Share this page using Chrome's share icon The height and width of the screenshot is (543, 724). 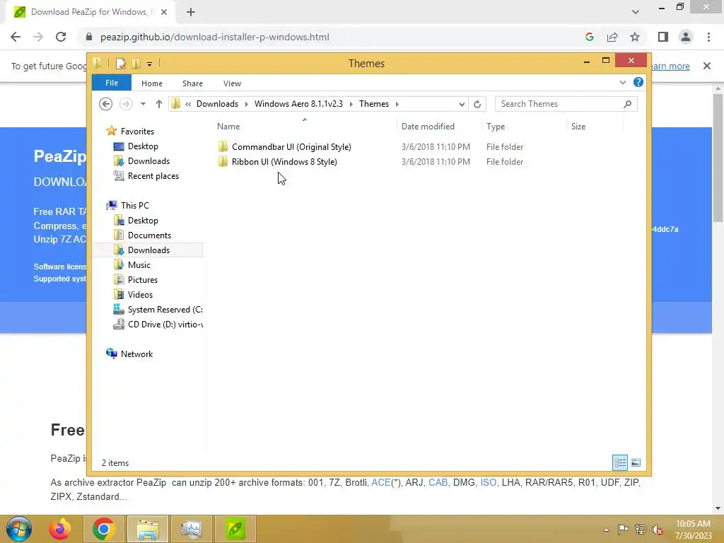(612, 37)
